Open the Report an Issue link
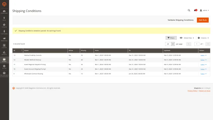 [x=205, y=91]
